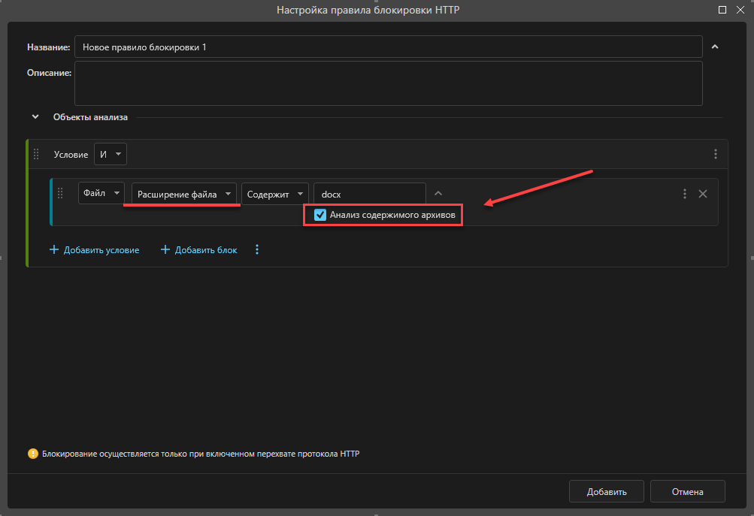Click the yellow warning icon about HTTP interception
This screenshot has width=754, height=516.
[32, 454]
